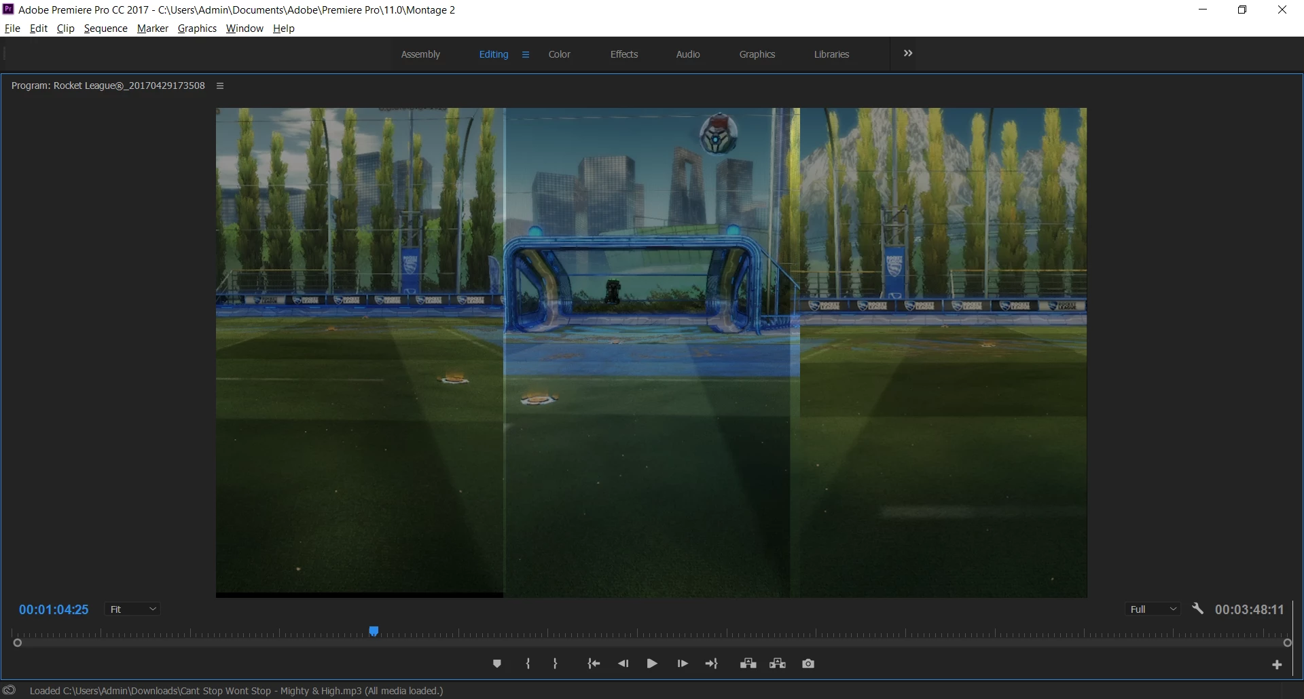The width and height of the screenshot is (1304, 699).
Task: Click the Premiere Pro title bar icon
Action: click(8, 9)
